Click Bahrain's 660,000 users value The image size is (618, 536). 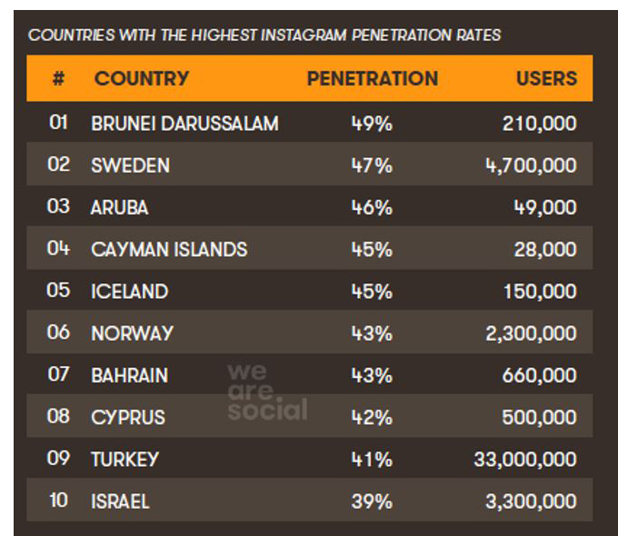pos(539,375)
